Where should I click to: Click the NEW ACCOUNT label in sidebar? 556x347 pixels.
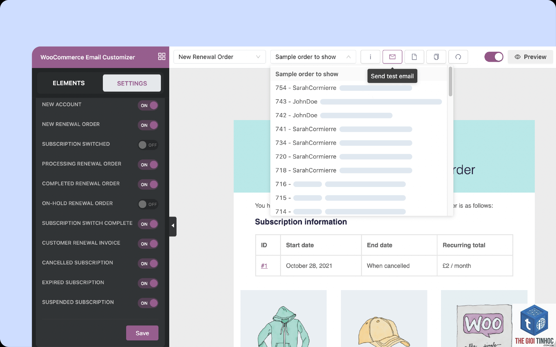(62, 104)
